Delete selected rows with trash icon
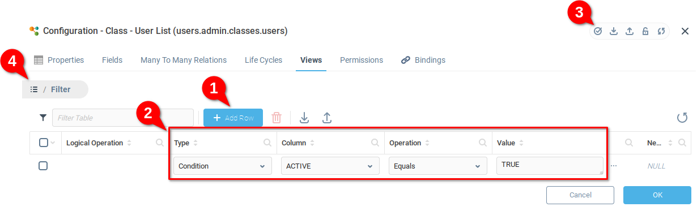Image resolution: width=697 pixels, height=211 pixels. coord(277,118)
